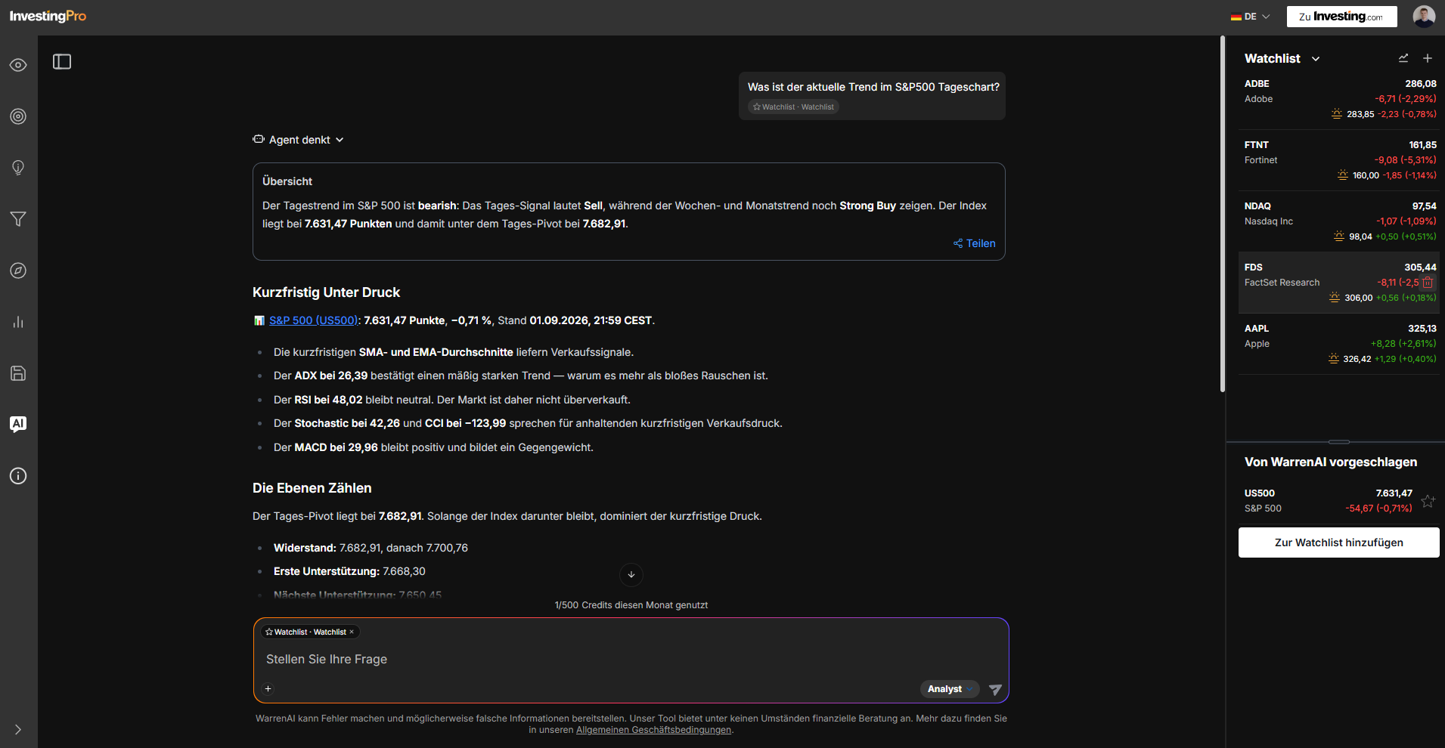Image resolution: width=1445 pixels, height=748 pixels.
Task: Add a symbol with Watchlist plus icon
Action: pos(1428,58)
